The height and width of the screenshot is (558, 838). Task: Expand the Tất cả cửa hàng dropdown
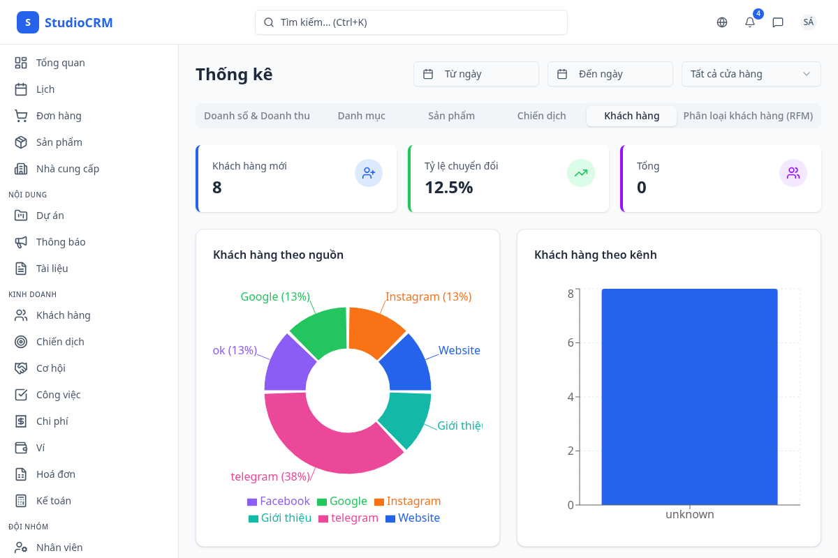[751, 74]
